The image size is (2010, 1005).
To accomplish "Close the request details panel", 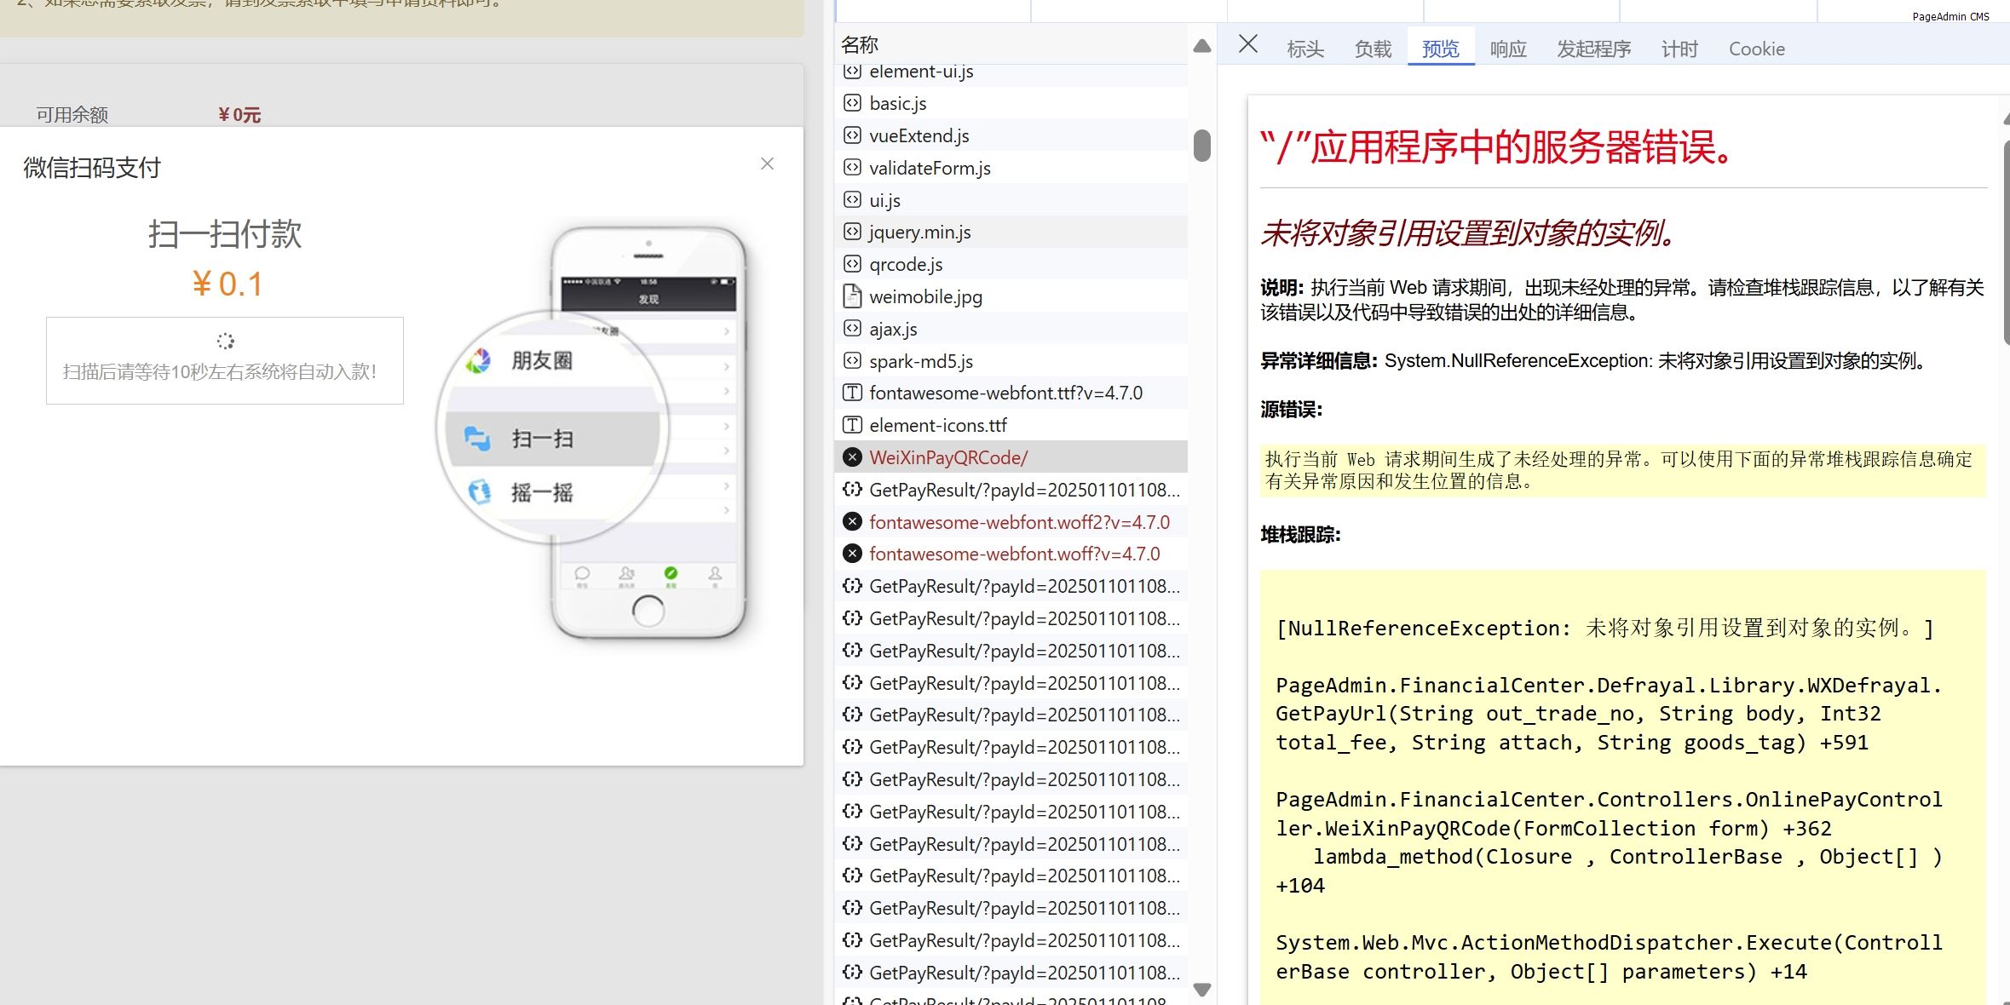I will coord(1247,44).
